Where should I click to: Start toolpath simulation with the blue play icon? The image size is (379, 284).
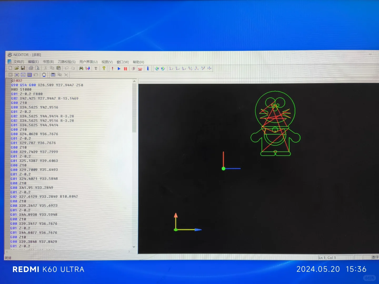tap(119, 69)
